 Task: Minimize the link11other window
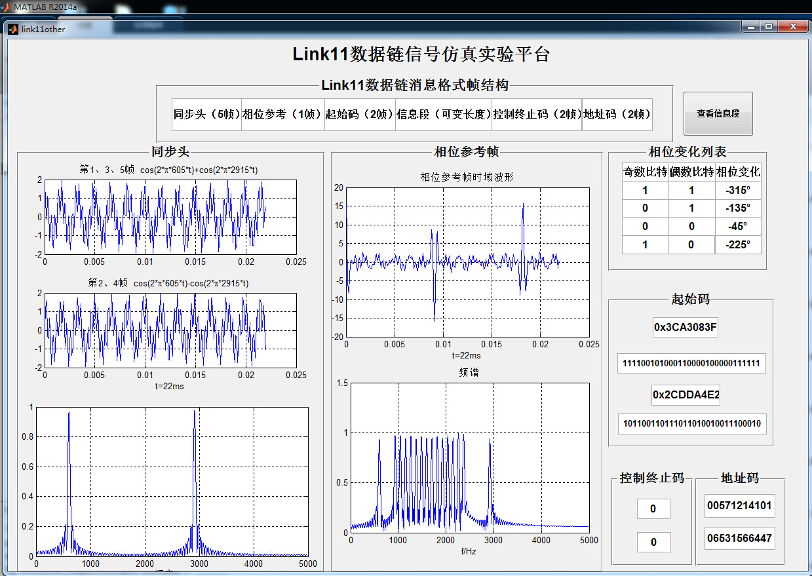tap(752, 27)
